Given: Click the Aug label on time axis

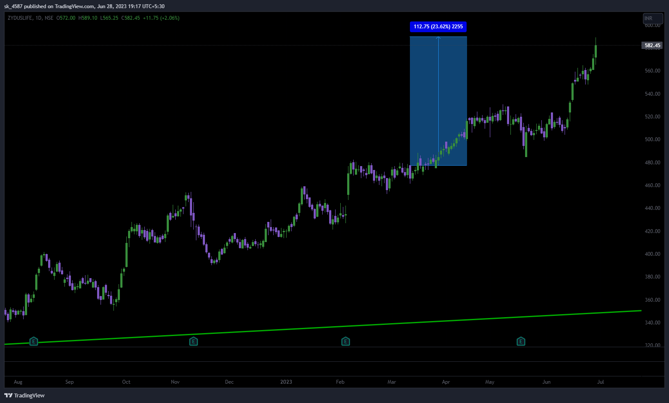Looking at the screenshot, I should pos(18,382).
